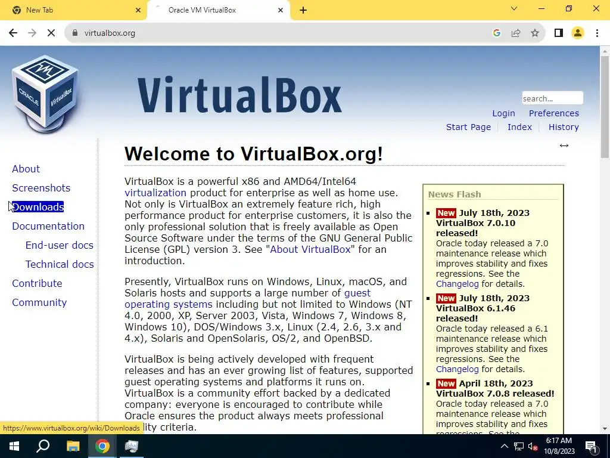610x458 pixels.
Task: Click the scrollbar down arrow
Action: tap(605, 429)
